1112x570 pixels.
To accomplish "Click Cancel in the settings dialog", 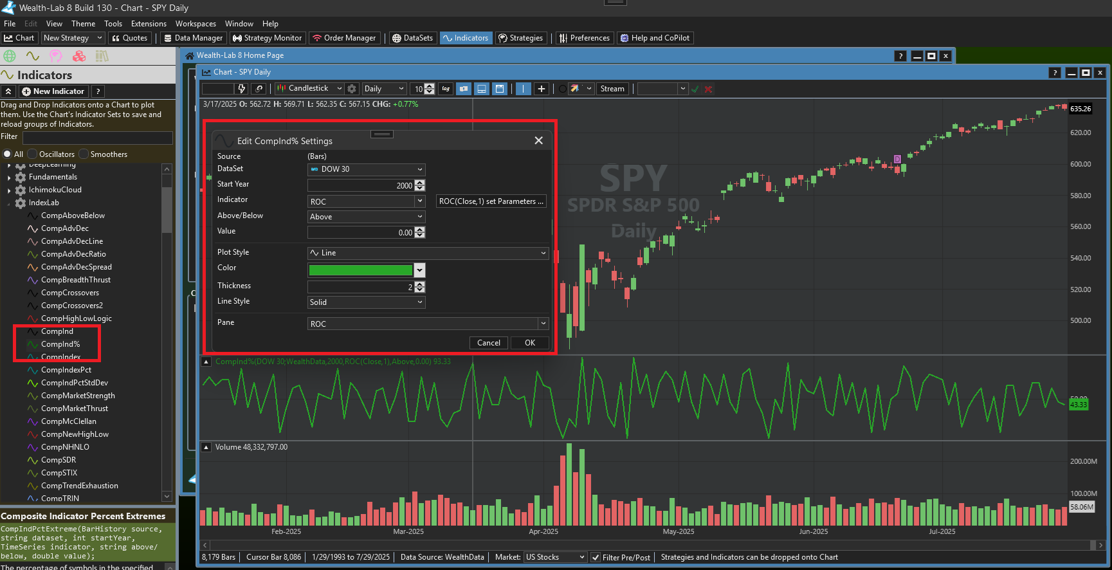I will click(489, 343).
